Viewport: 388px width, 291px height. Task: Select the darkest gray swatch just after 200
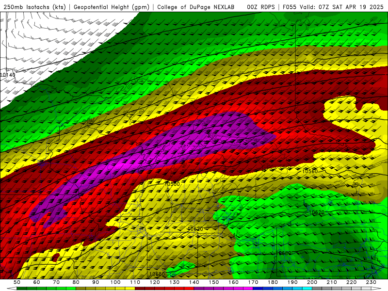(x=317, y=289)
